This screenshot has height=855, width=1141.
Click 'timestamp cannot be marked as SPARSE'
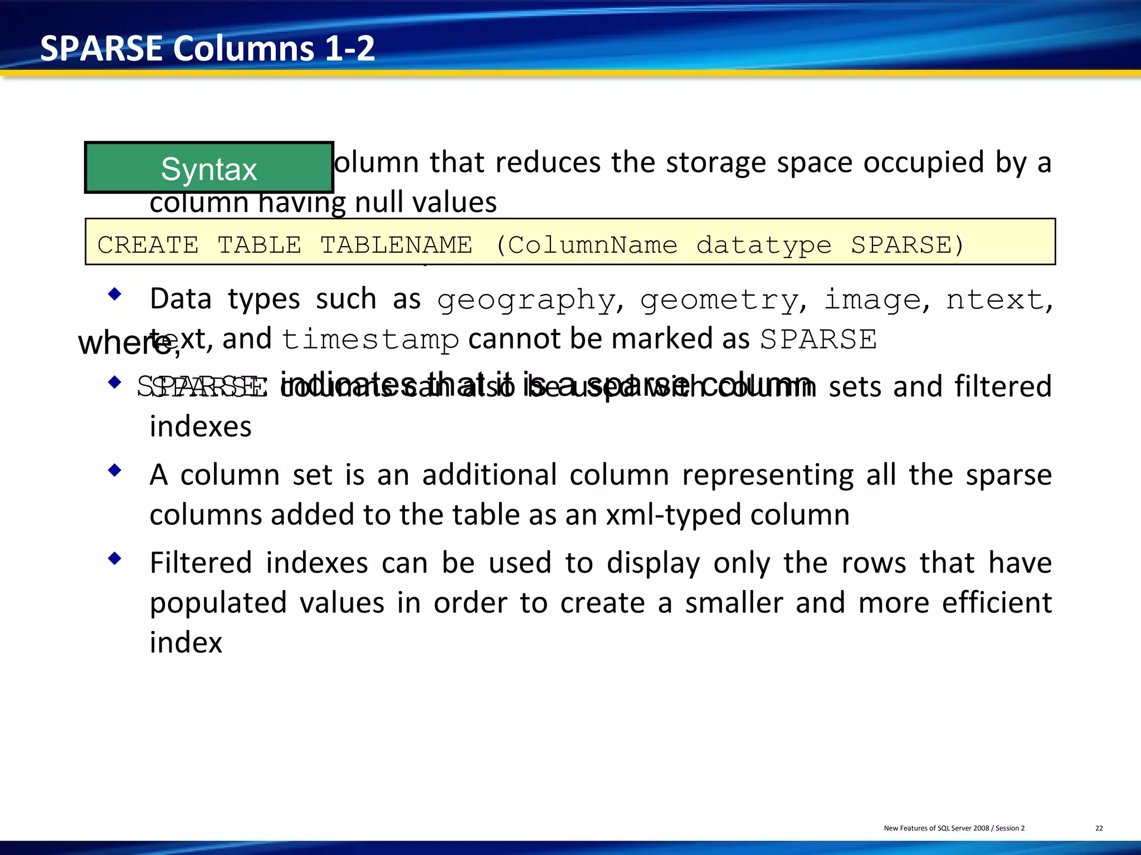579,339
